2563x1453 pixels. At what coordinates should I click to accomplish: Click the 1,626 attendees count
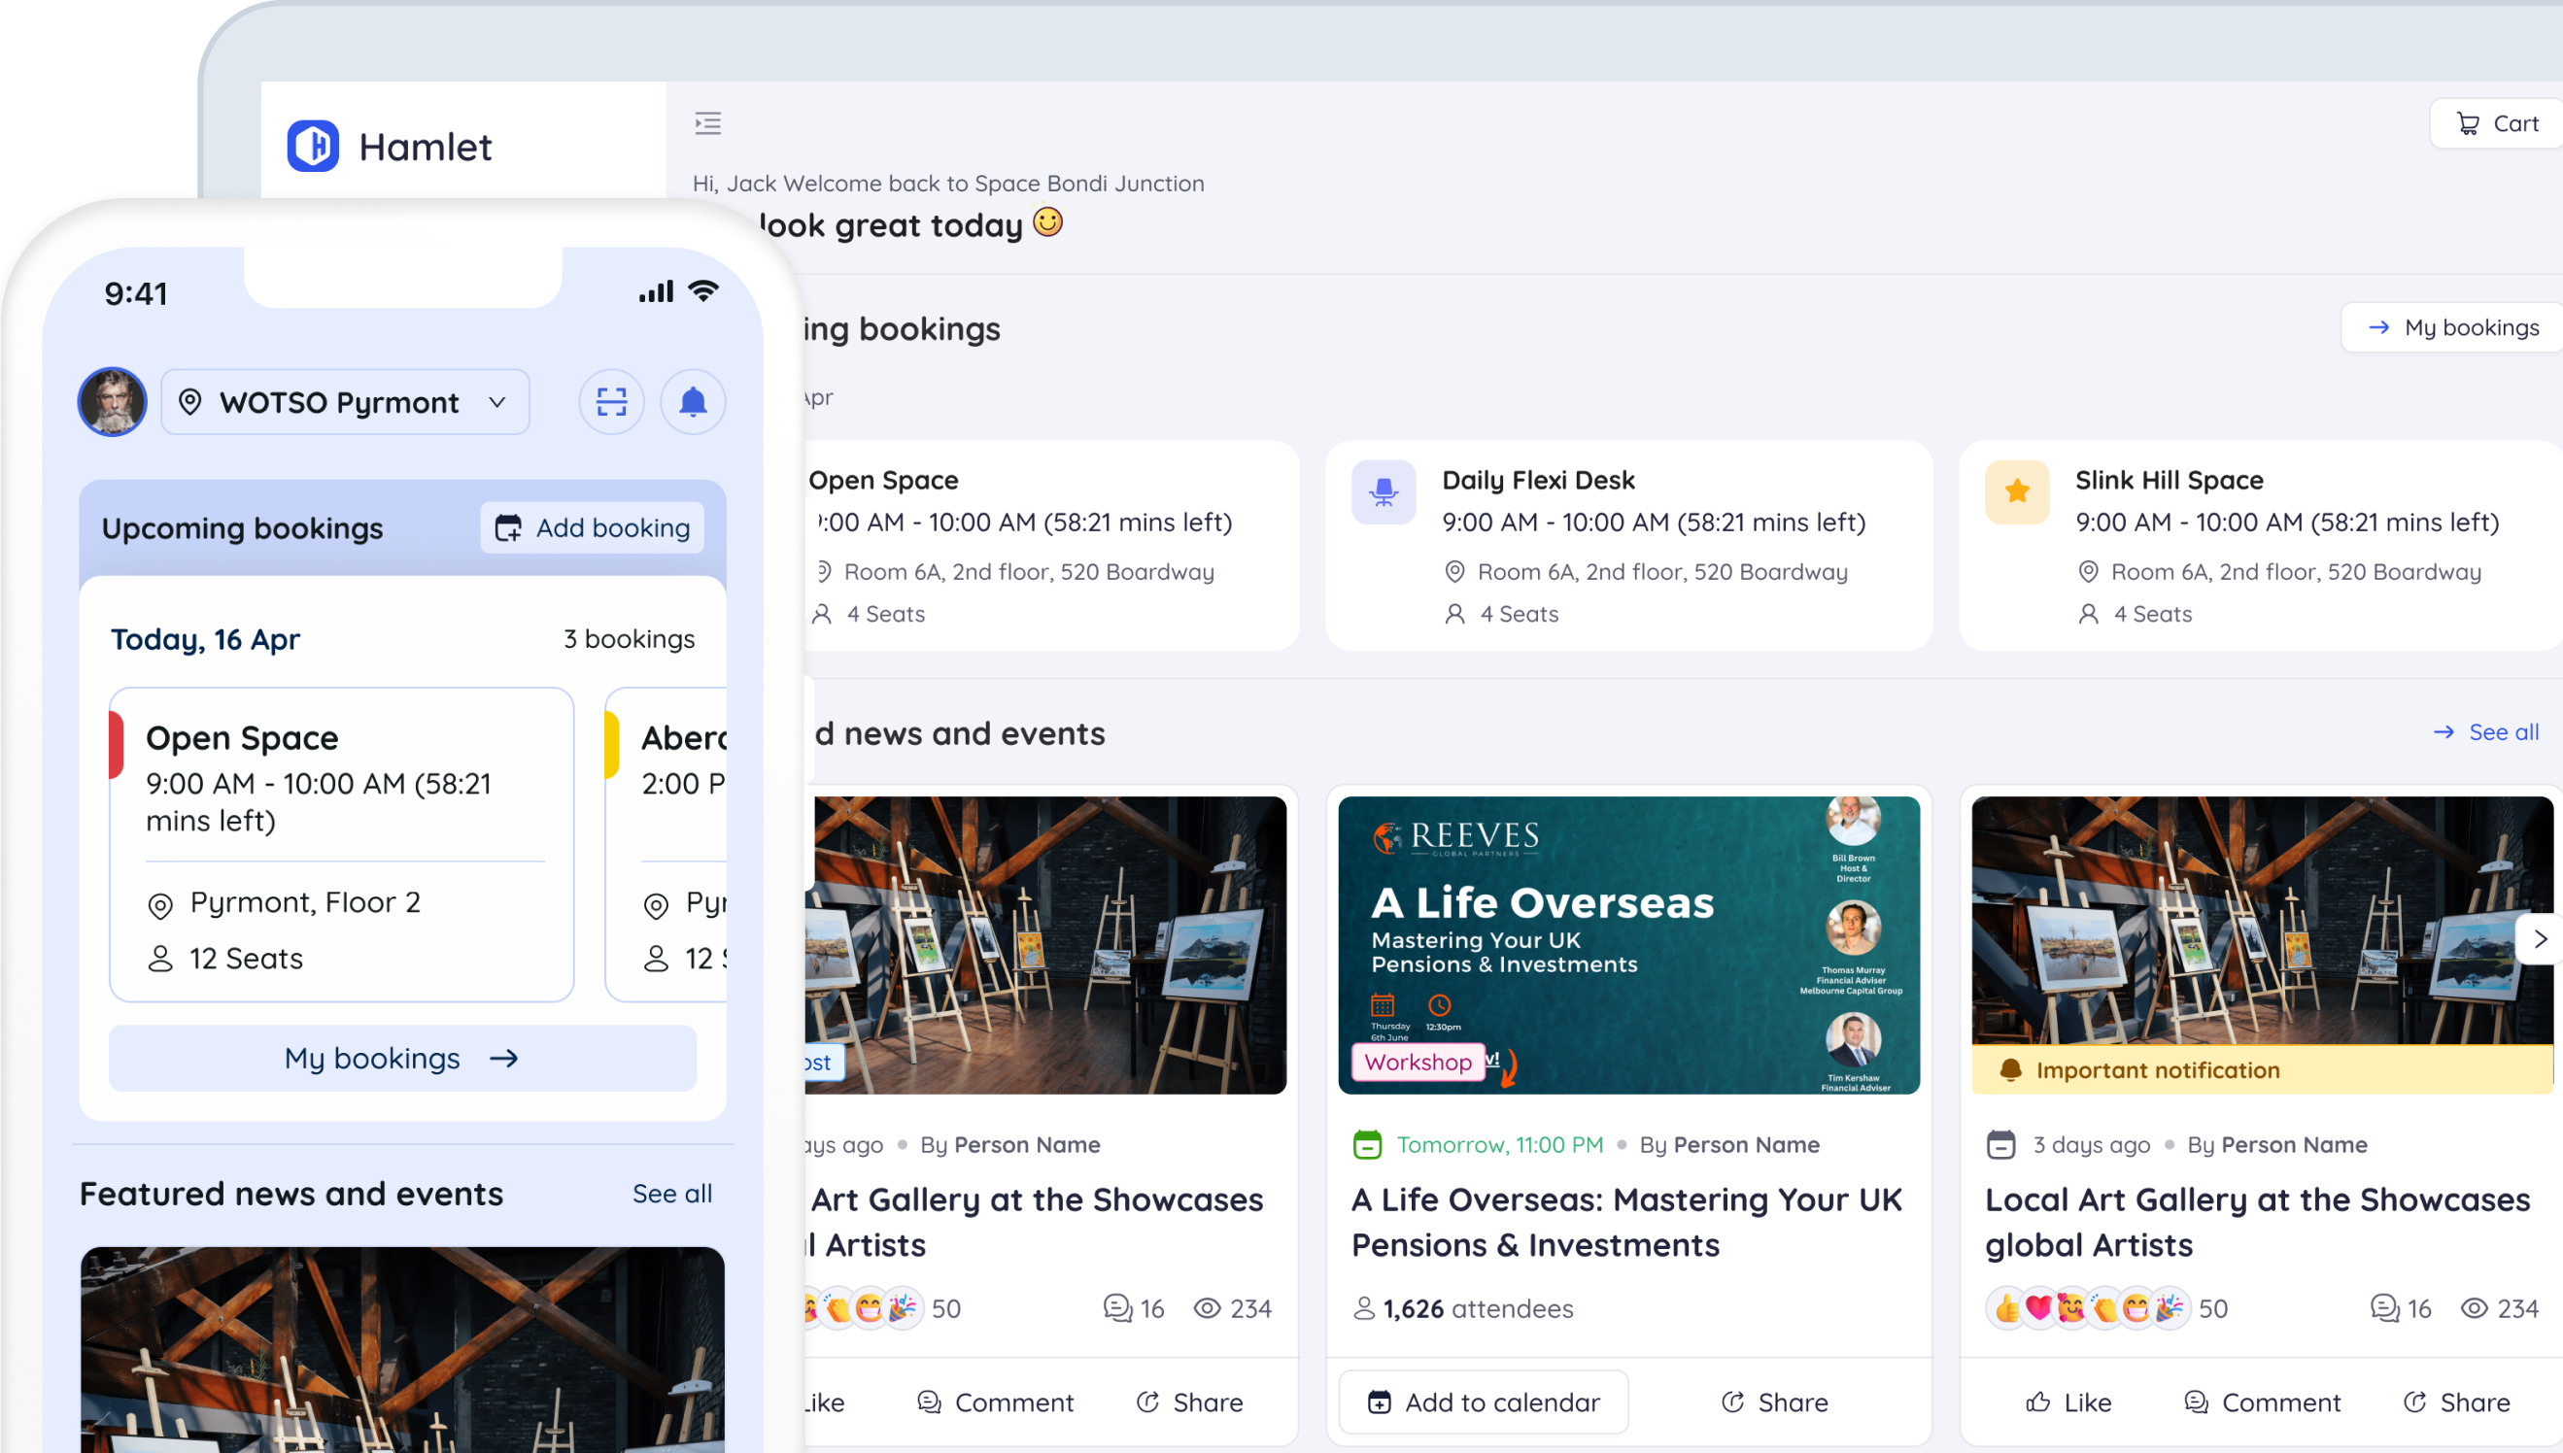point(1463,1308)
